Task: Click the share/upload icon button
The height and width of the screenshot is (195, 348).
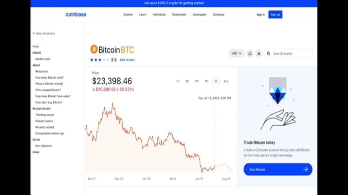Action: click(x=250, y=53)
